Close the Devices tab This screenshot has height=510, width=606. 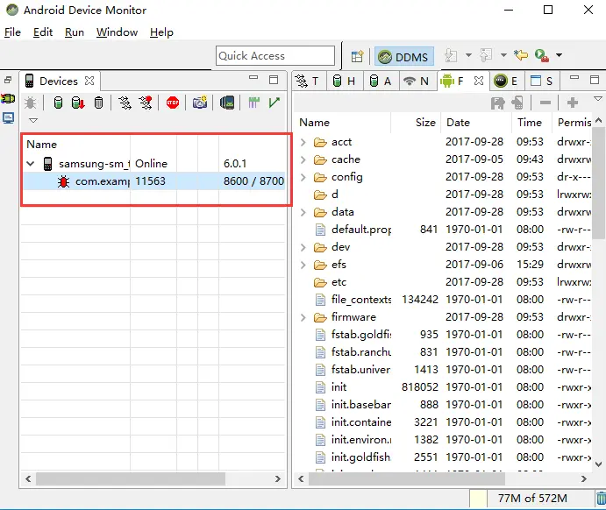pos(89,81)
